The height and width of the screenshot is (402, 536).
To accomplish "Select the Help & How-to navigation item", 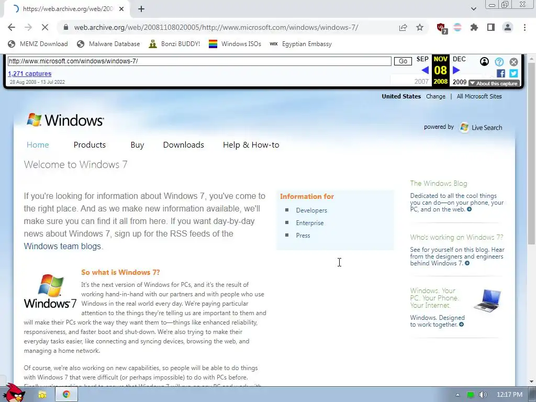I will coord(251,145).
